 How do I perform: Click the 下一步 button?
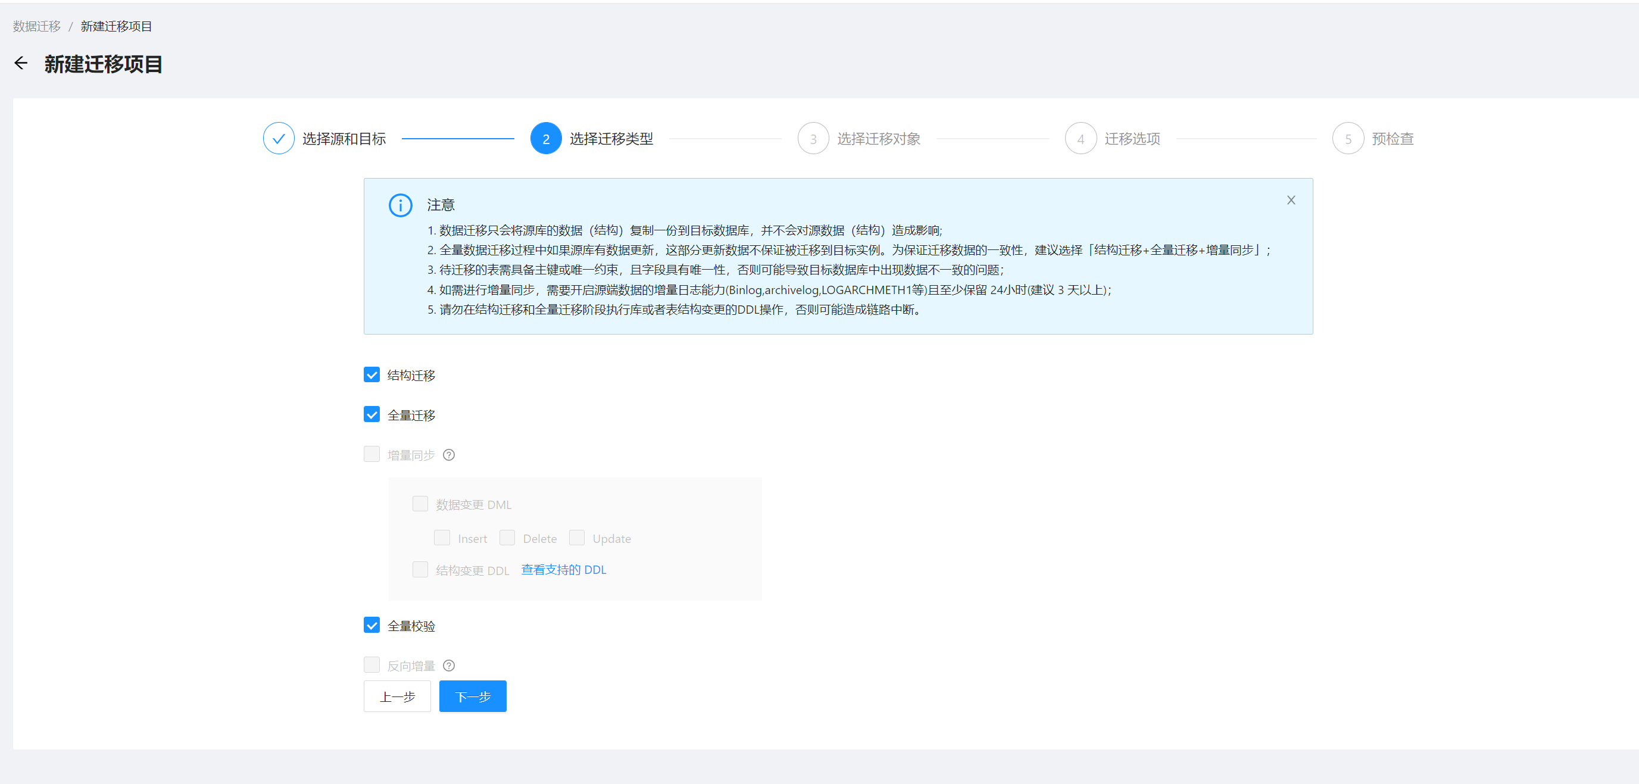pos(472,696)
